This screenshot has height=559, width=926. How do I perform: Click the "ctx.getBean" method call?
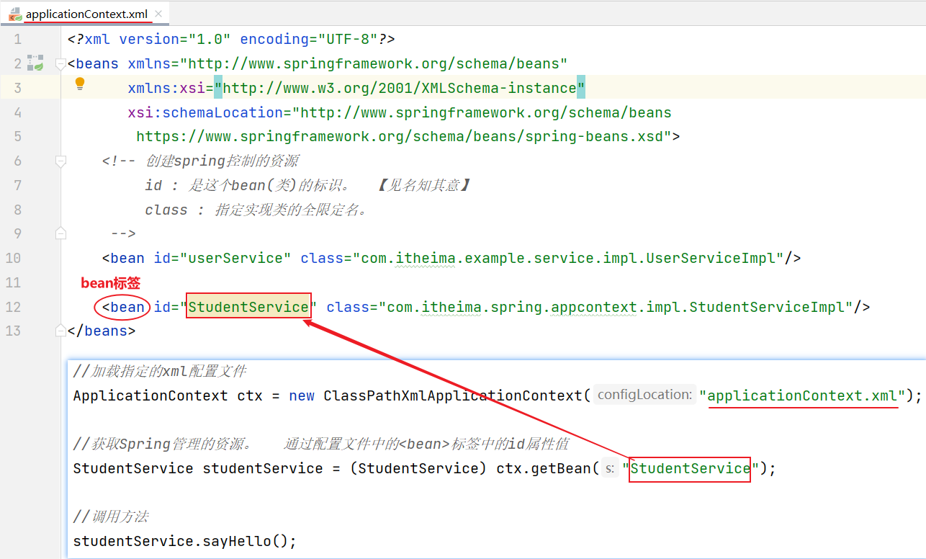tap(544, 468)
